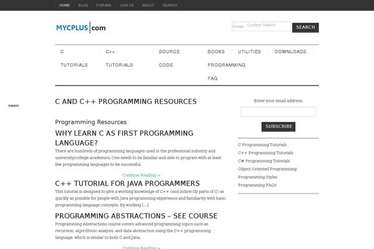Open the C++ Tutorials menu item
374x249 pixels.
coord(119,59)
